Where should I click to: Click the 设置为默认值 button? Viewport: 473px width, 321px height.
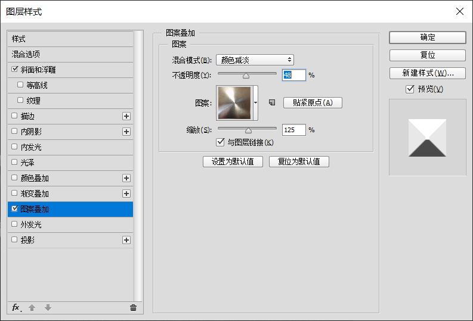pyautogui.click(x=233, y=162)
